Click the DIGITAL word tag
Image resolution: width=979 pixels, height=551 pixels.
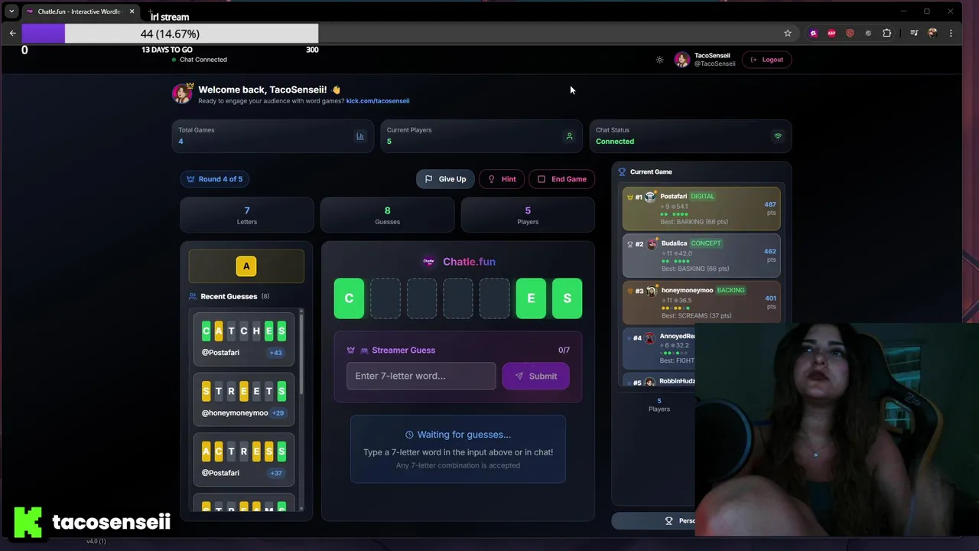(x=702, y=197)
